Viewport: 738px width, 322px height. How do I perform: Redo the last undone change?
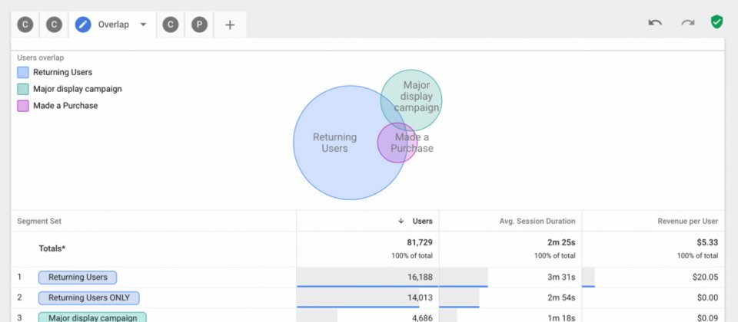click(x=687, y=23)
